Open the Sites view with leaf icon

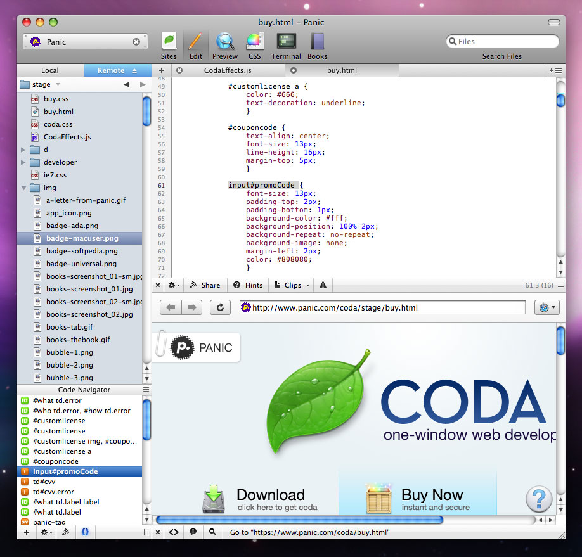click(169, 46)
